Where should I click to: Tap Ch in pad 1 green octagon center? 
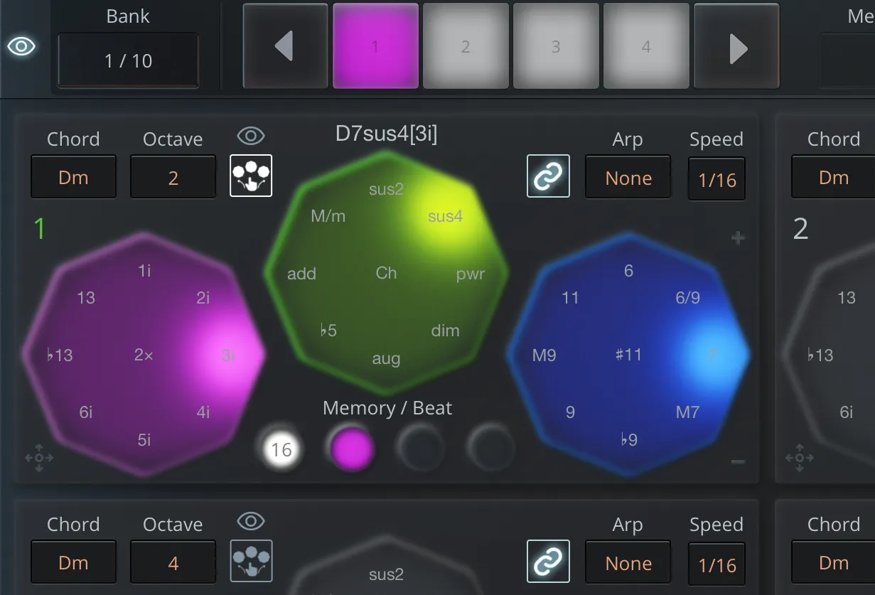pyautogui.click(x=386, y=273)
